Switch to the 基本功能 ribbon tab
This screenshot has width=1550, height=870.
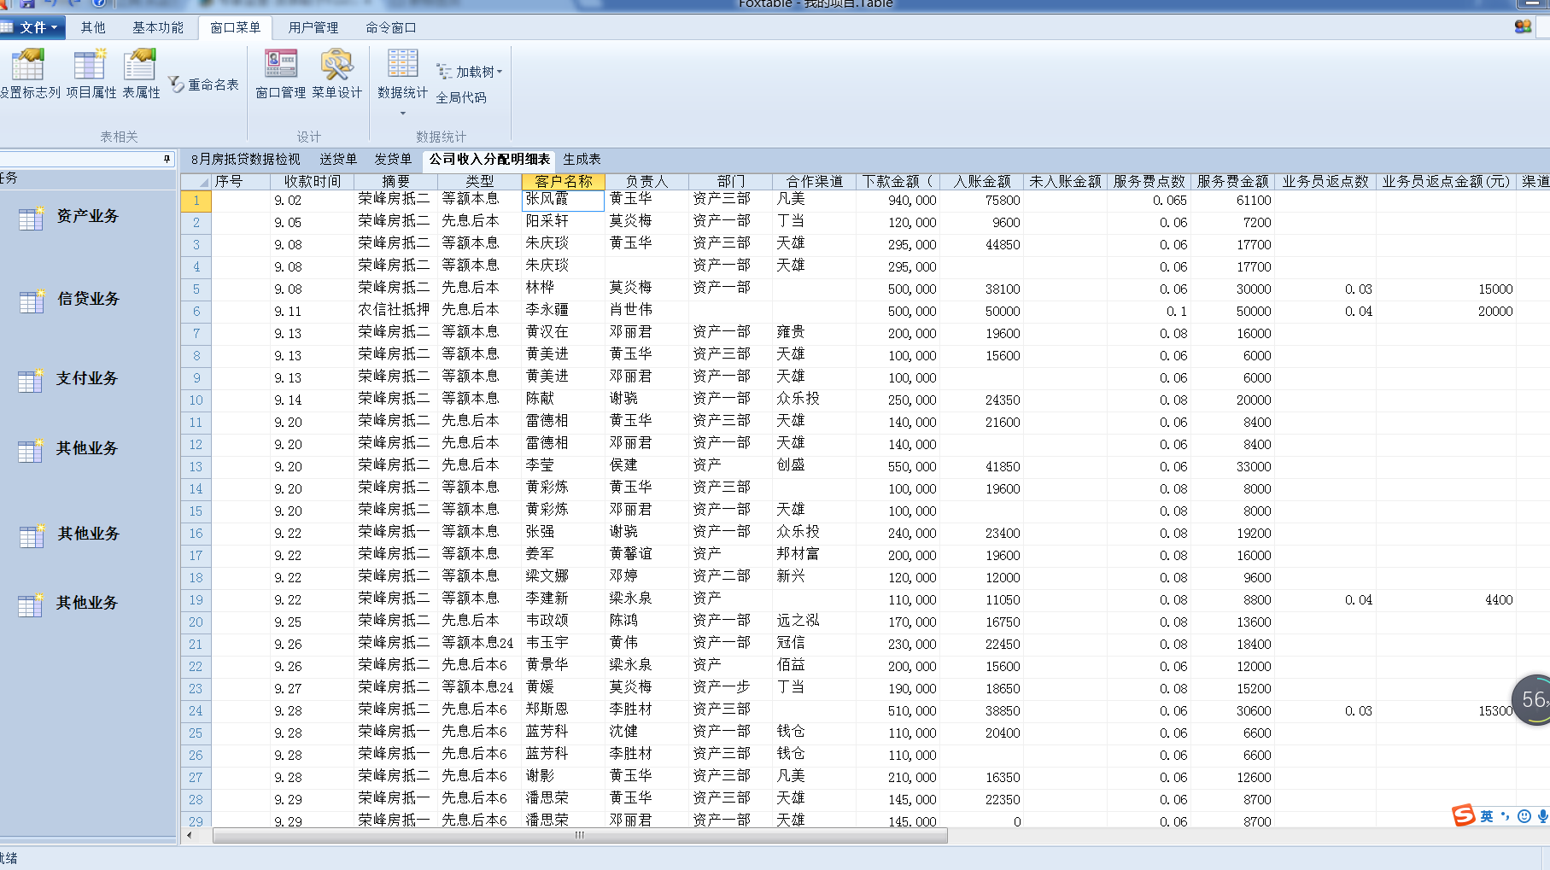tap(157, 27)
